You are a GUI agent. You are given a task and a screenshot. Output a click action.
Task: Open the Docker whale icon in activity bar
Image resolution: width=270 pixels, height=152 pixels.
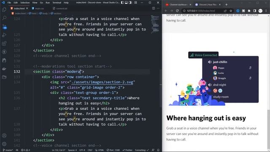(x=4, y=68)
